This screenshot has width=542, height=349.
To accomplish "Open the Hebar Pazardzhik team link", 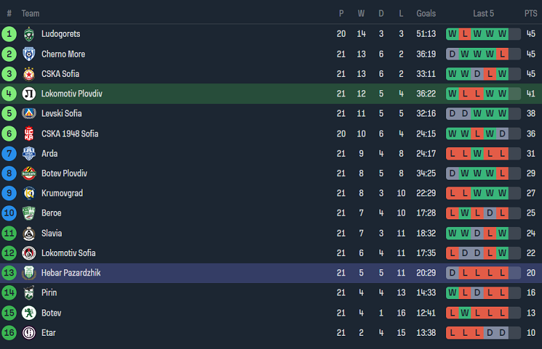I will (71, 273).
